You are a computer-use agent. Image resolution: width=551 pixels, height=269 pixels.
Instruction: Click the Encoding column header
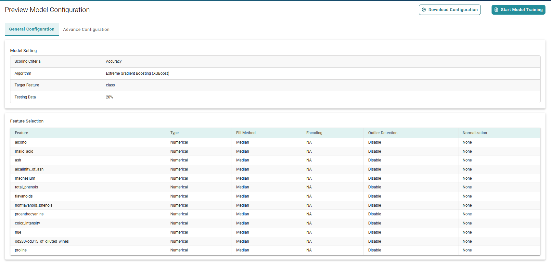tap(314, 133)
